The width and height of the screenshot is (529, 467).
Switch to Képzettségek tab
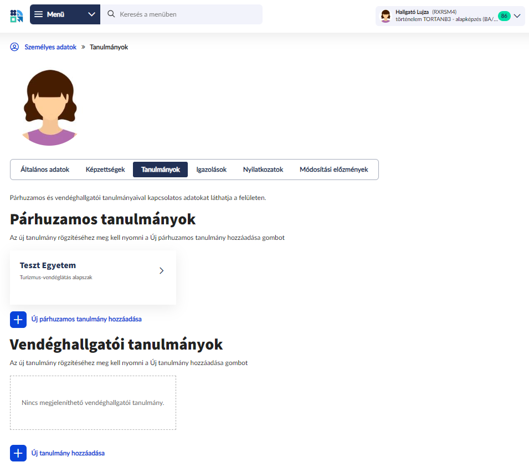pyautogui.click(x=105, y=170)
